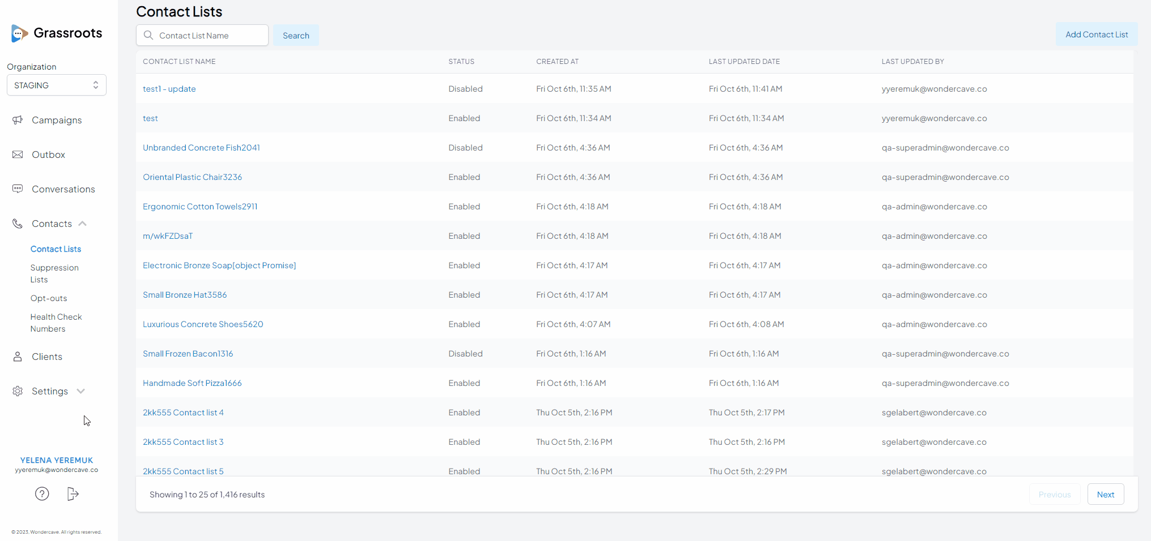Open the STAGING organization dropdown
Screen dimensions: 1151x541
57,85
